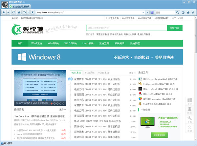Select the third slideshow dot
Viewport: 197px width, 146px height.
point(57,104)
